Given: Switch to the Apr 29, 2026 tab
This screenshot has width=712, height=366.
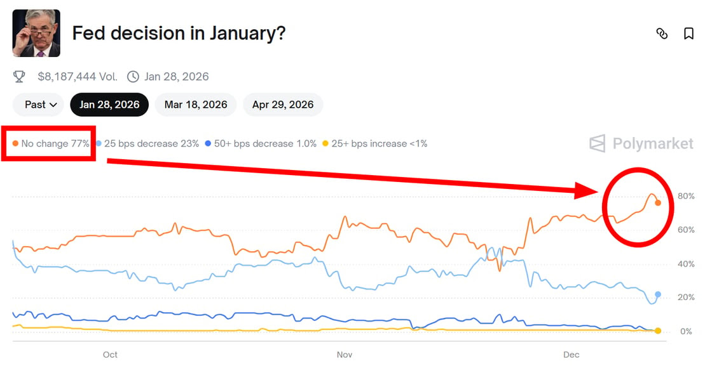Looking at the screenshot, I should 283,105.
